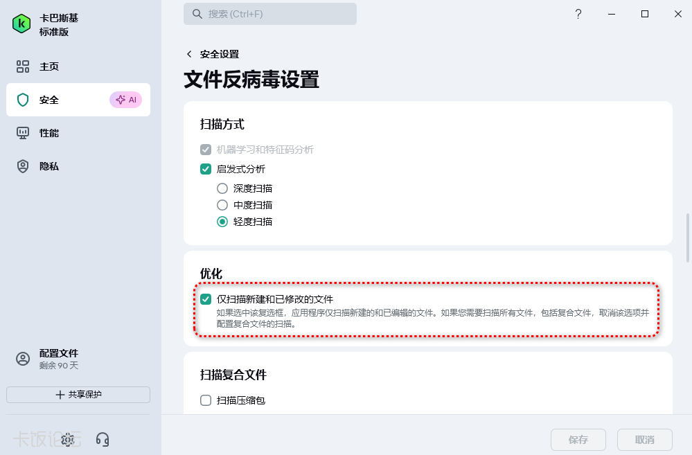
Task: Click the 保存 save button
Action: click(578, 440)
